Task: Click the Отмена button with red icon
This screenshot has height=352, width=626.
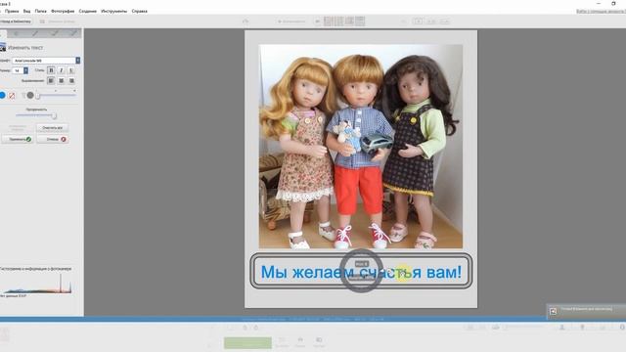Action: (52, 139)
